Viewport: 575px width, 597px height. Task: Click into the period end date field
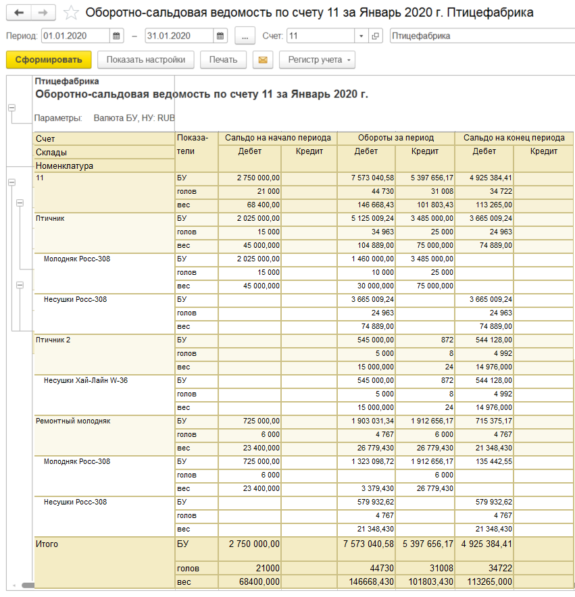tap(178, 36)
